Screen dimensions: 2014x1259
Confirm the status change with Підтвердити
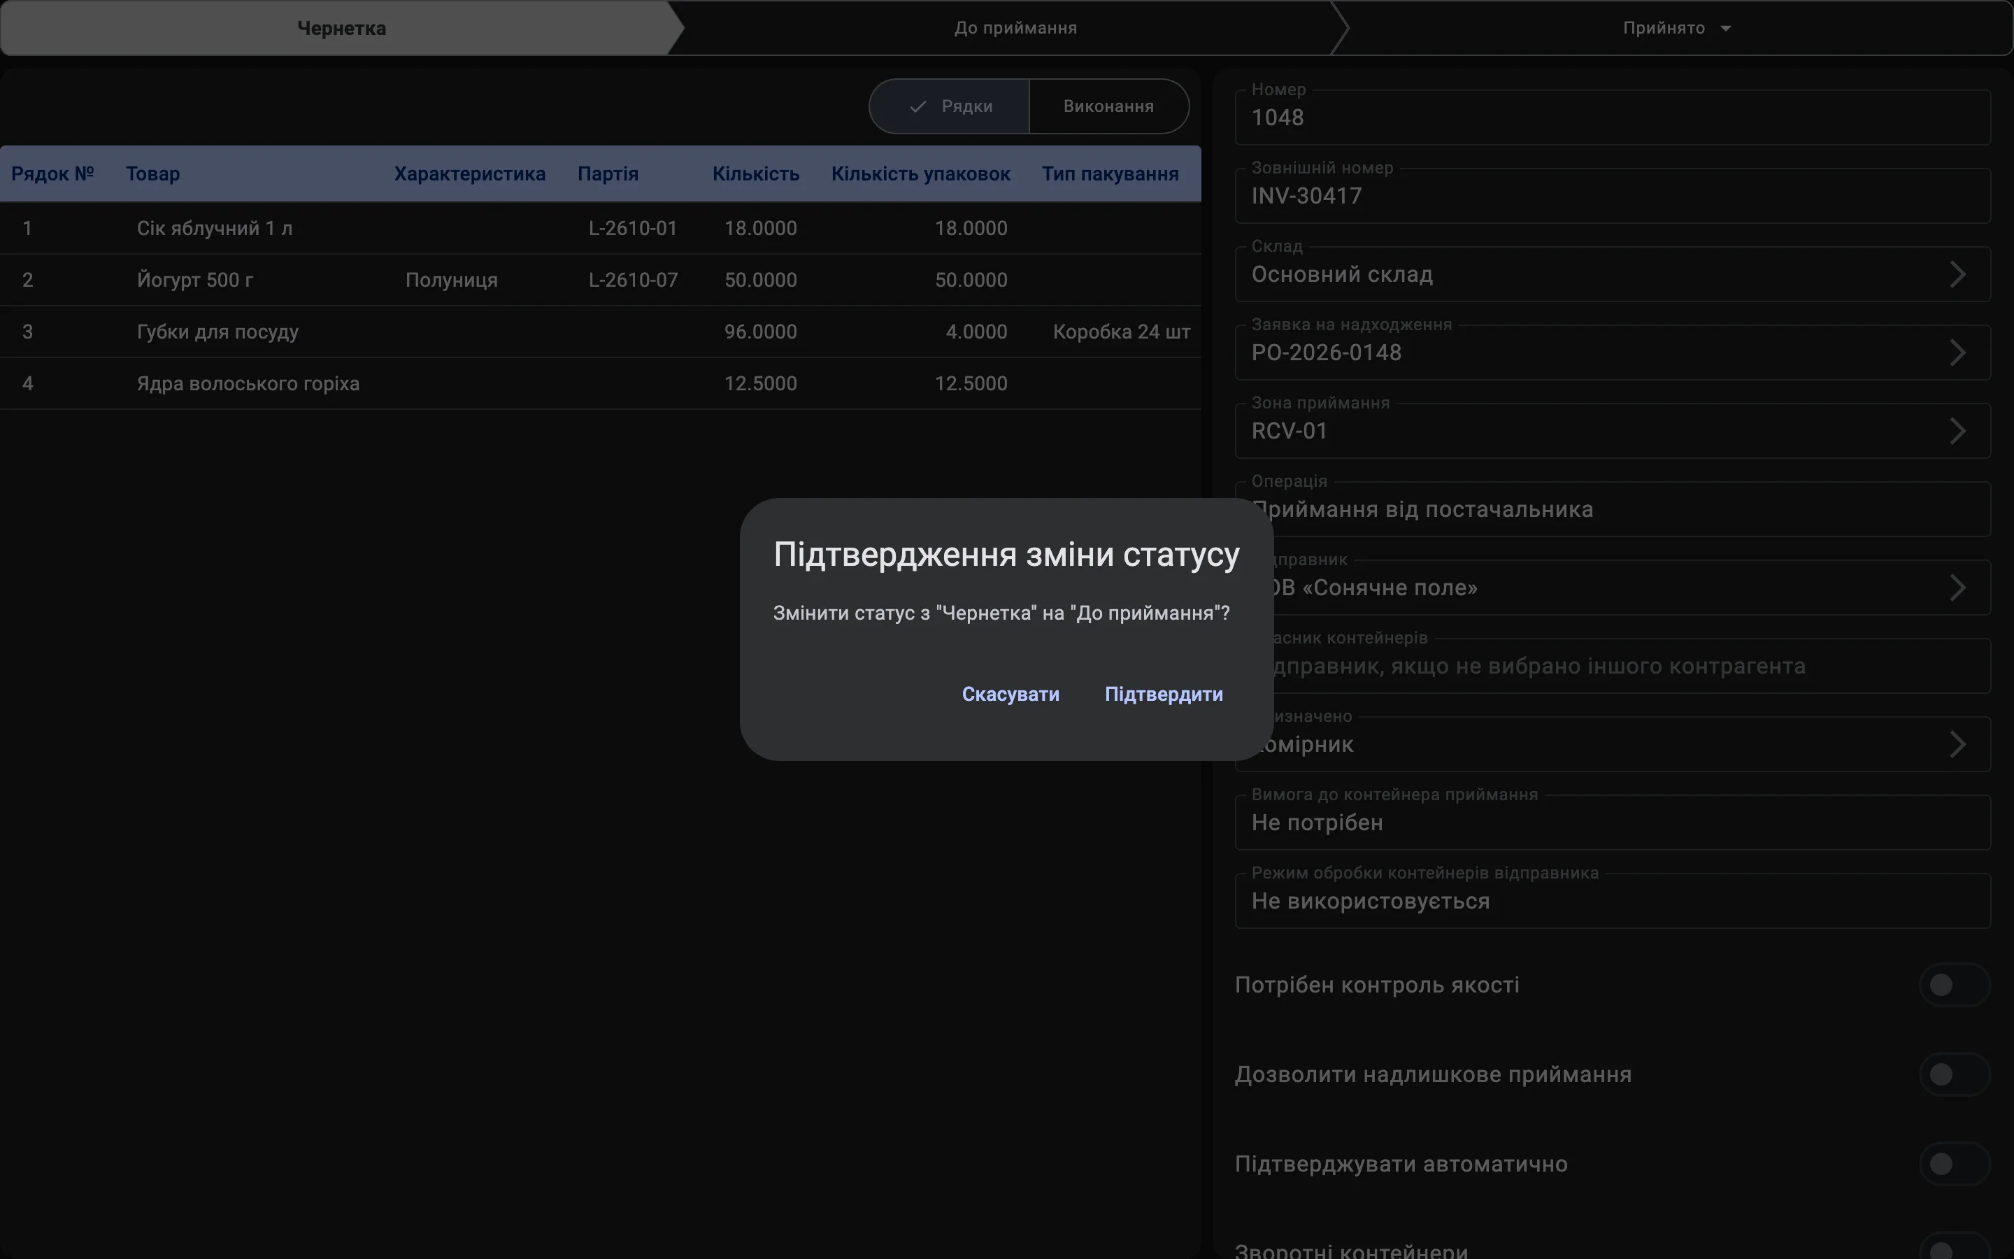[1164, 695]
